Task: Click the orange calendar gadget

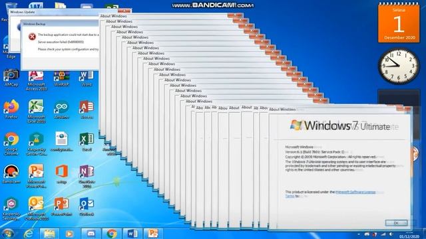Action: point(399,23)
